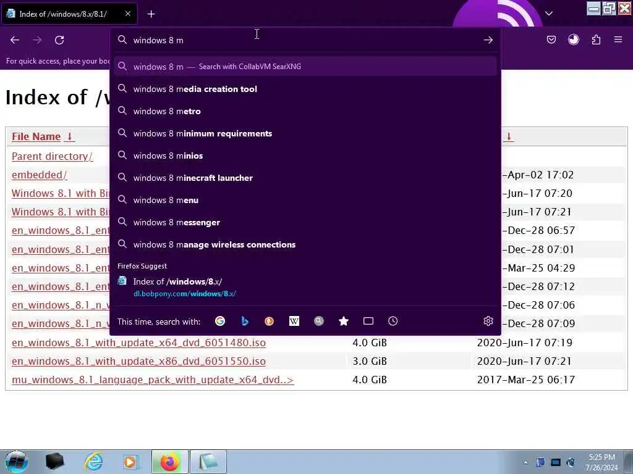Download en_windows_8.1_with_update_x64_dvd_6051480.iso
The height and width of the screenshot is (474, 633).
pos(139,343)
